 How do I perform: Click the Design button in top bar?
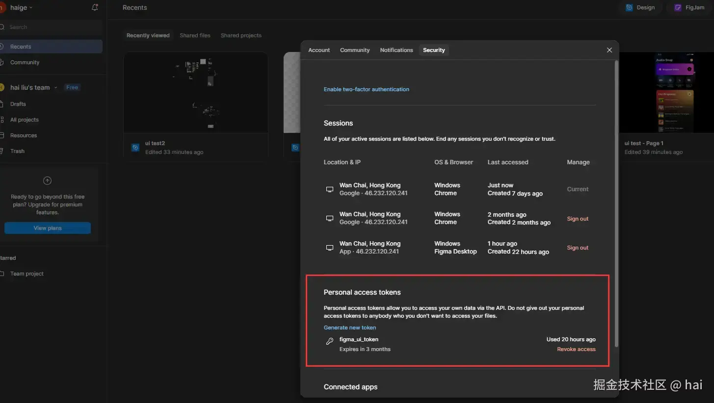[x=640, y=7]
